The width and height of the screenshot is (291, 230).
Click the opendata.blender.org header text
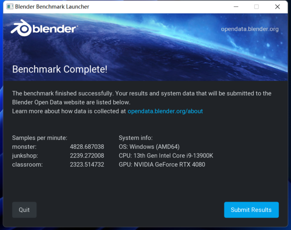click(250, 29)
